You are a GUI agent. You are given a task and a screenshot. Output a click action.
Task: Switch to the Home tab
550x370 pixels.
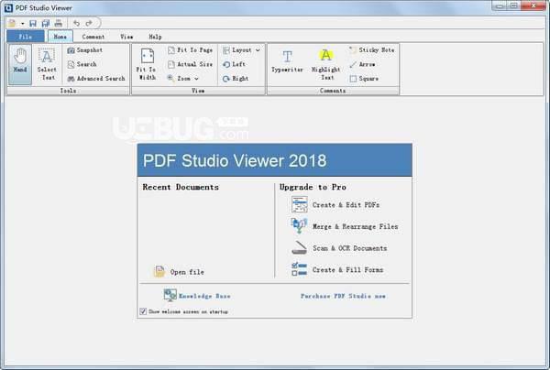click(60, 37)
